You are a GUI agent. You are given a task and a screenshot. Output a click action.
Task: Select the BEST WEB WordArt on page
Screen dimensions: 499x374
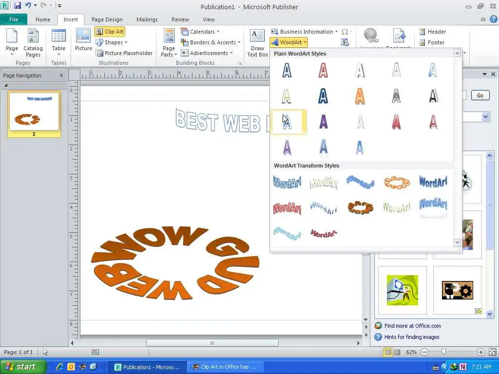222,121
